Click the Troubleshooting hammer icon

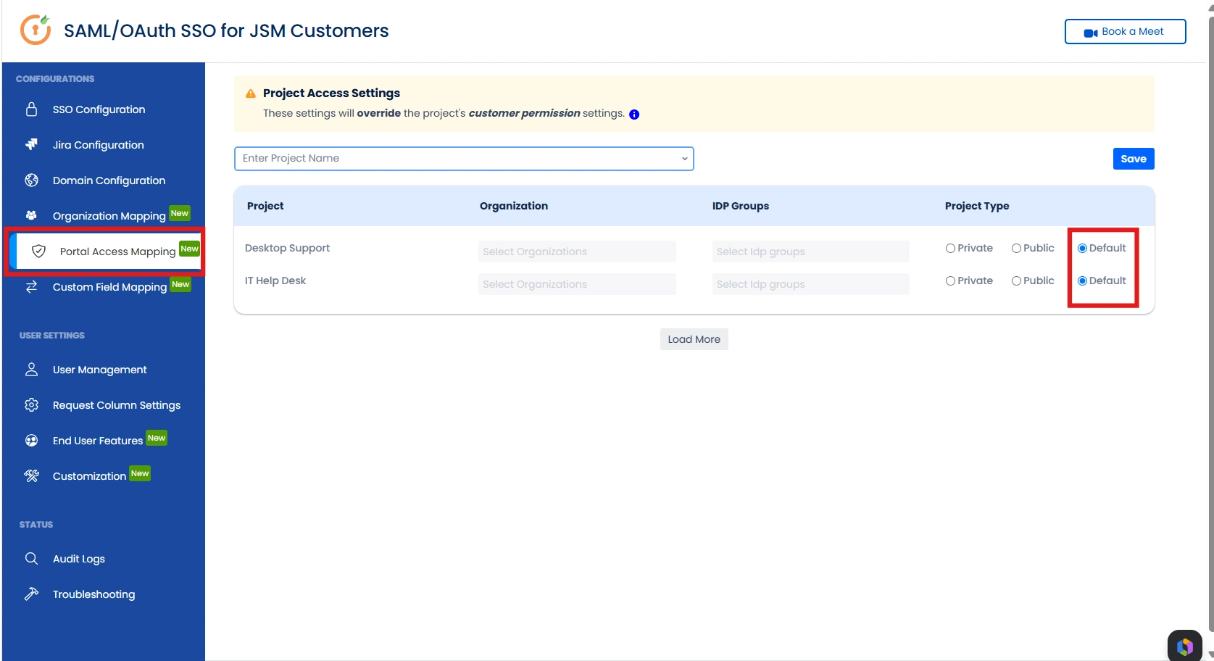click(31, 594)
